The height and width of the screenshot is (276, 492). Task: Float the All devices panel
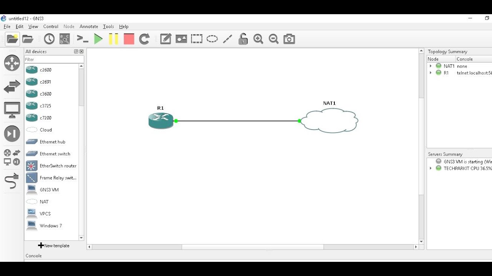[76, 51]
